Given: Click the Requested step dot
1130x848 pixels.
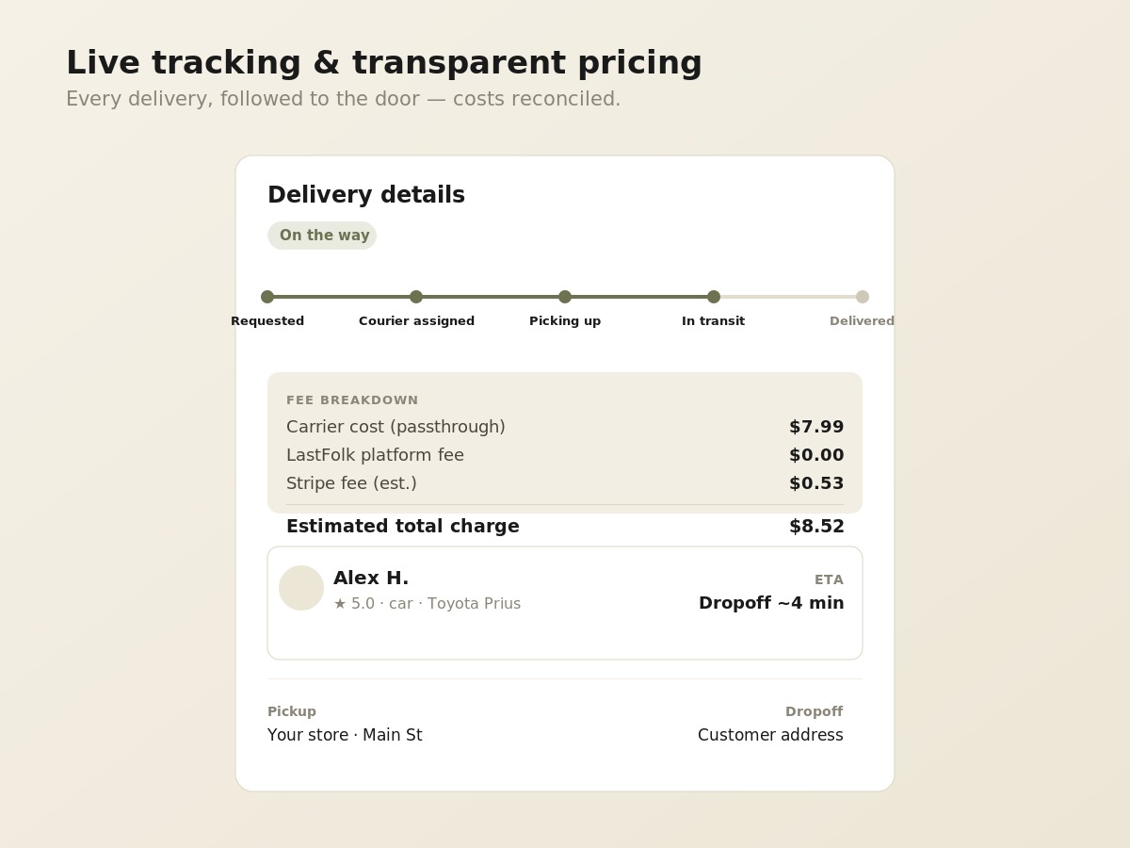Looking at the screenshot, I should coord(267,297).
